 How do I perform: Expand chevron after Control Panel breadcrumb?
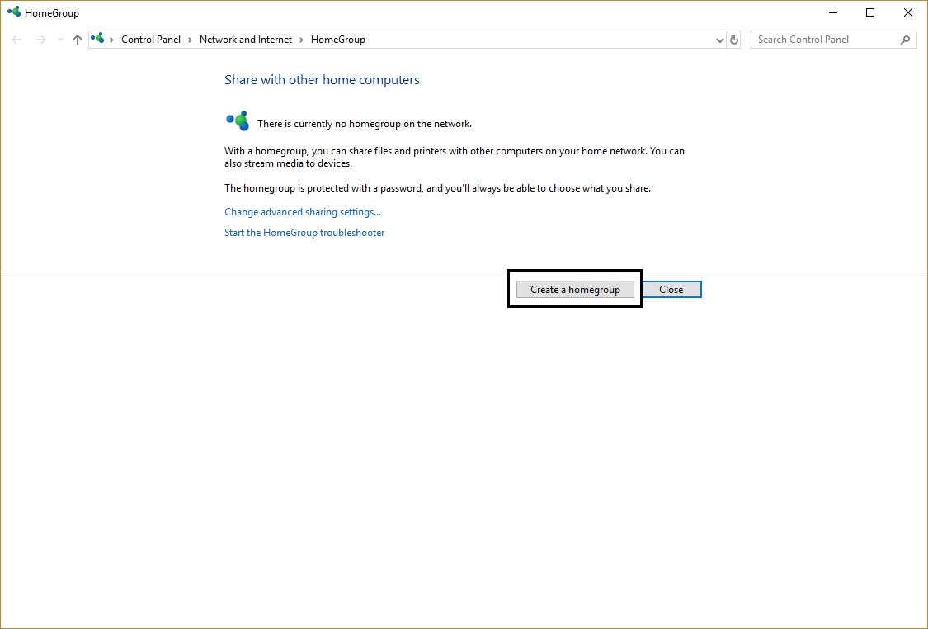(x=190, y=40)
